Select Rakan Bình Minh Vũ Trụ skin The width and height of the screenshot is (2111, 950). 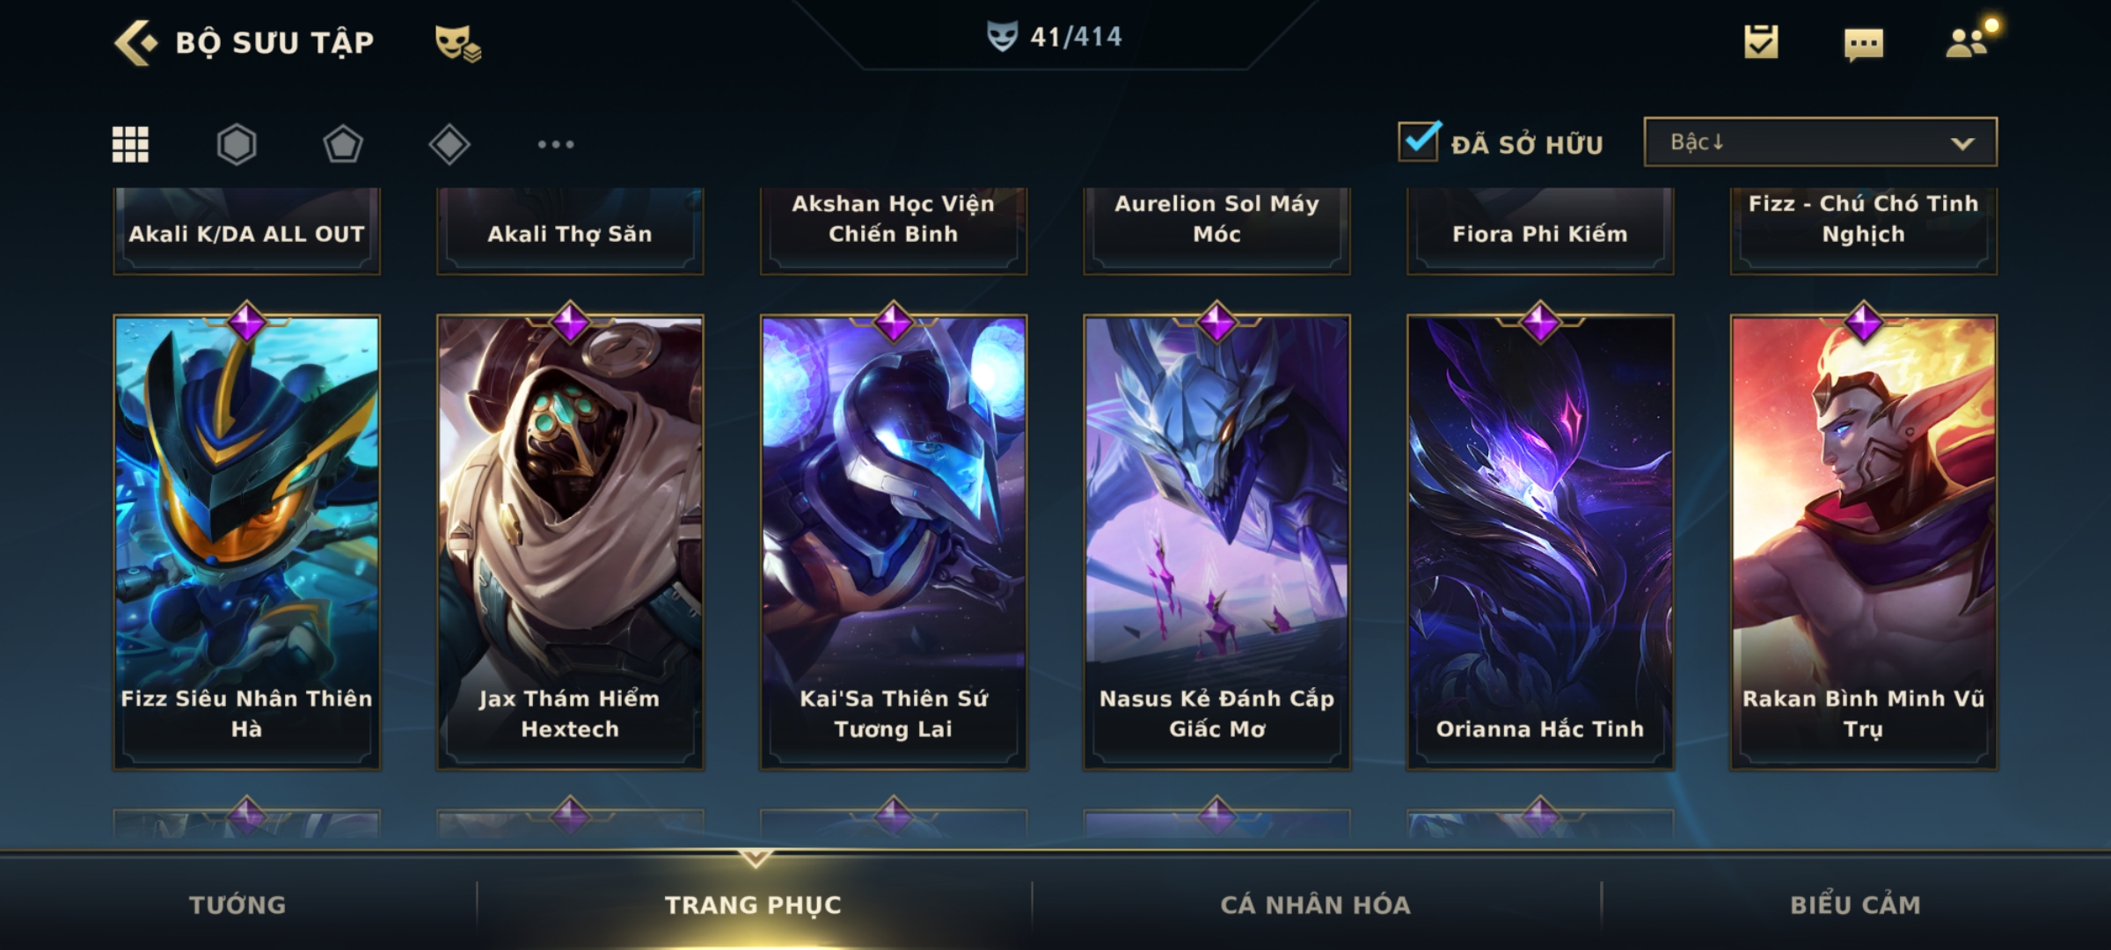click(x=1864, y=541)
